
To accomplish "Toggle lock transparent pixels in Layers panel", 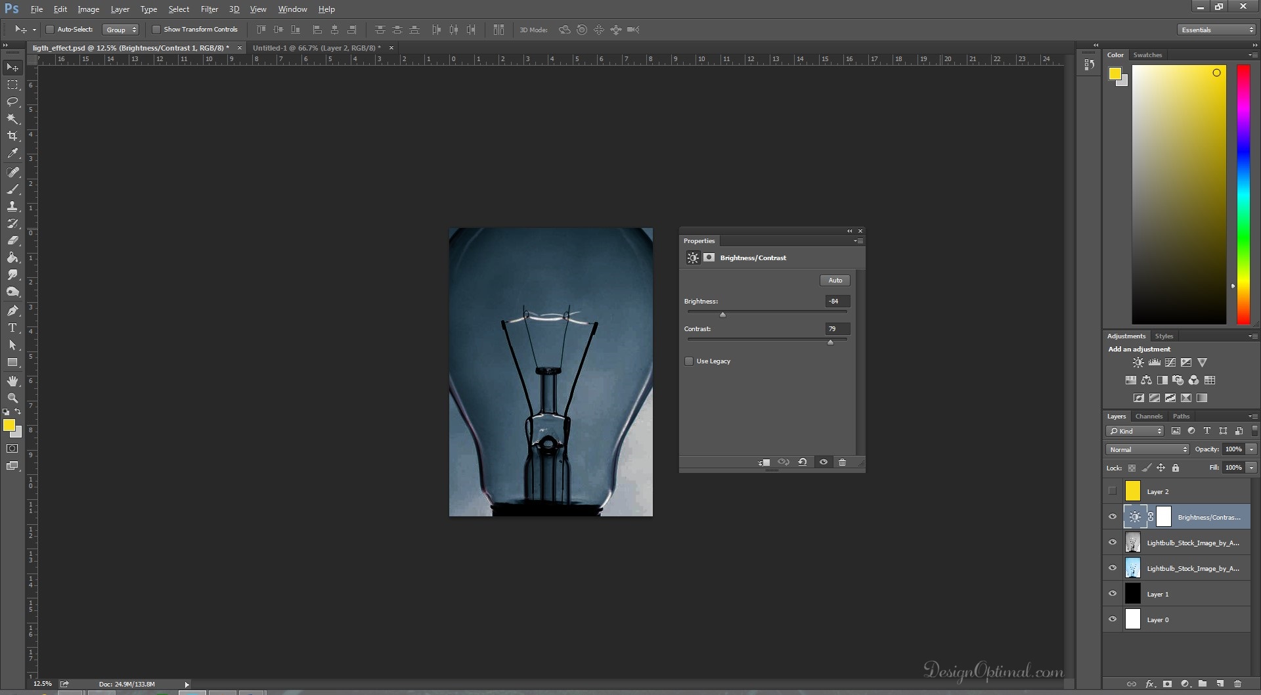I will (x=1132, y=468).
